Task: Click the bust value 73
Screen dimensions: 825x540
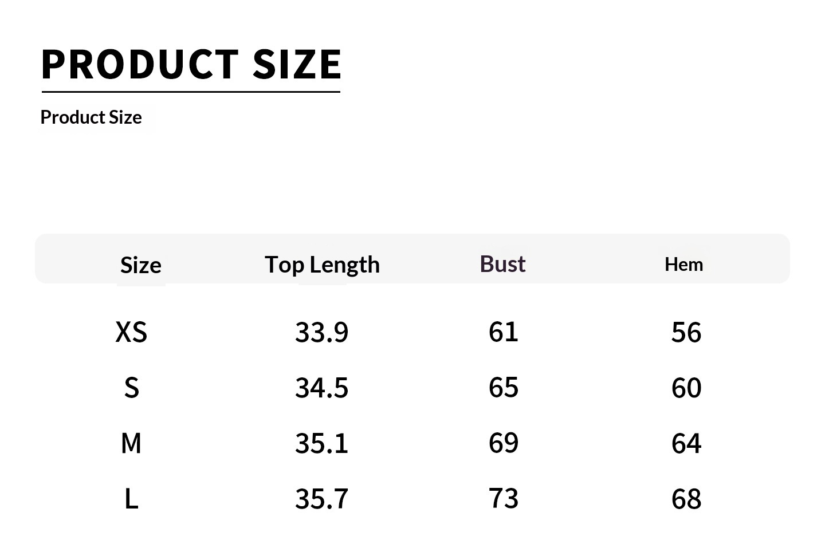Action: tap(504, 498)
